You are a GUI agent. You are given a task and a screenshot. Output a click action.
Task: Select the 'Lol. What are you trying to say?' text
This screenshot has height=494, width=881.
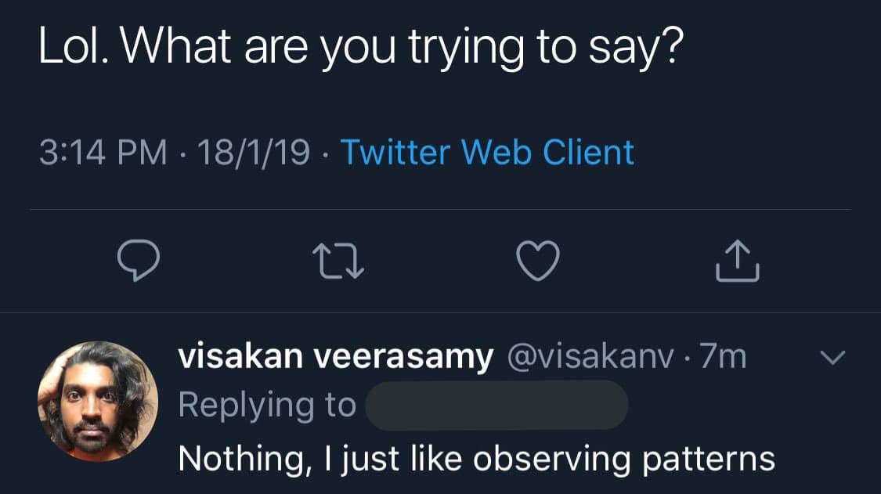pos(361,47)
